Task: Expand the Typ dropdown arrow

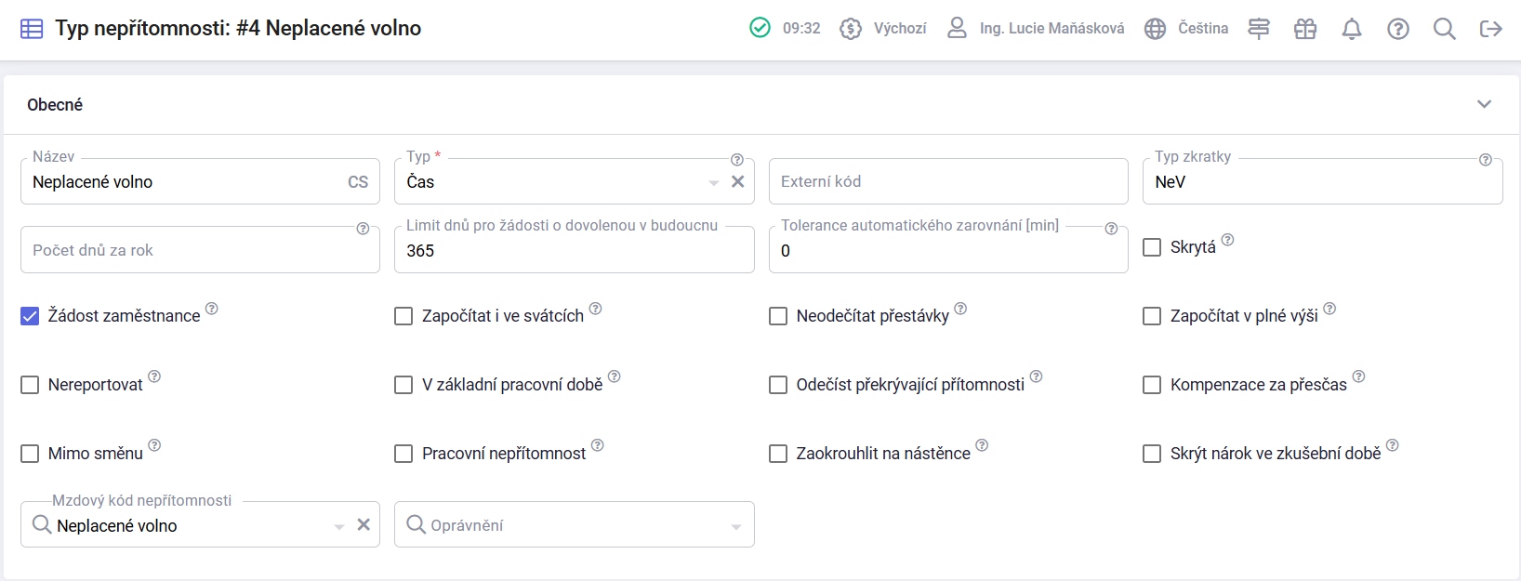Action: [x=714, y=183]
